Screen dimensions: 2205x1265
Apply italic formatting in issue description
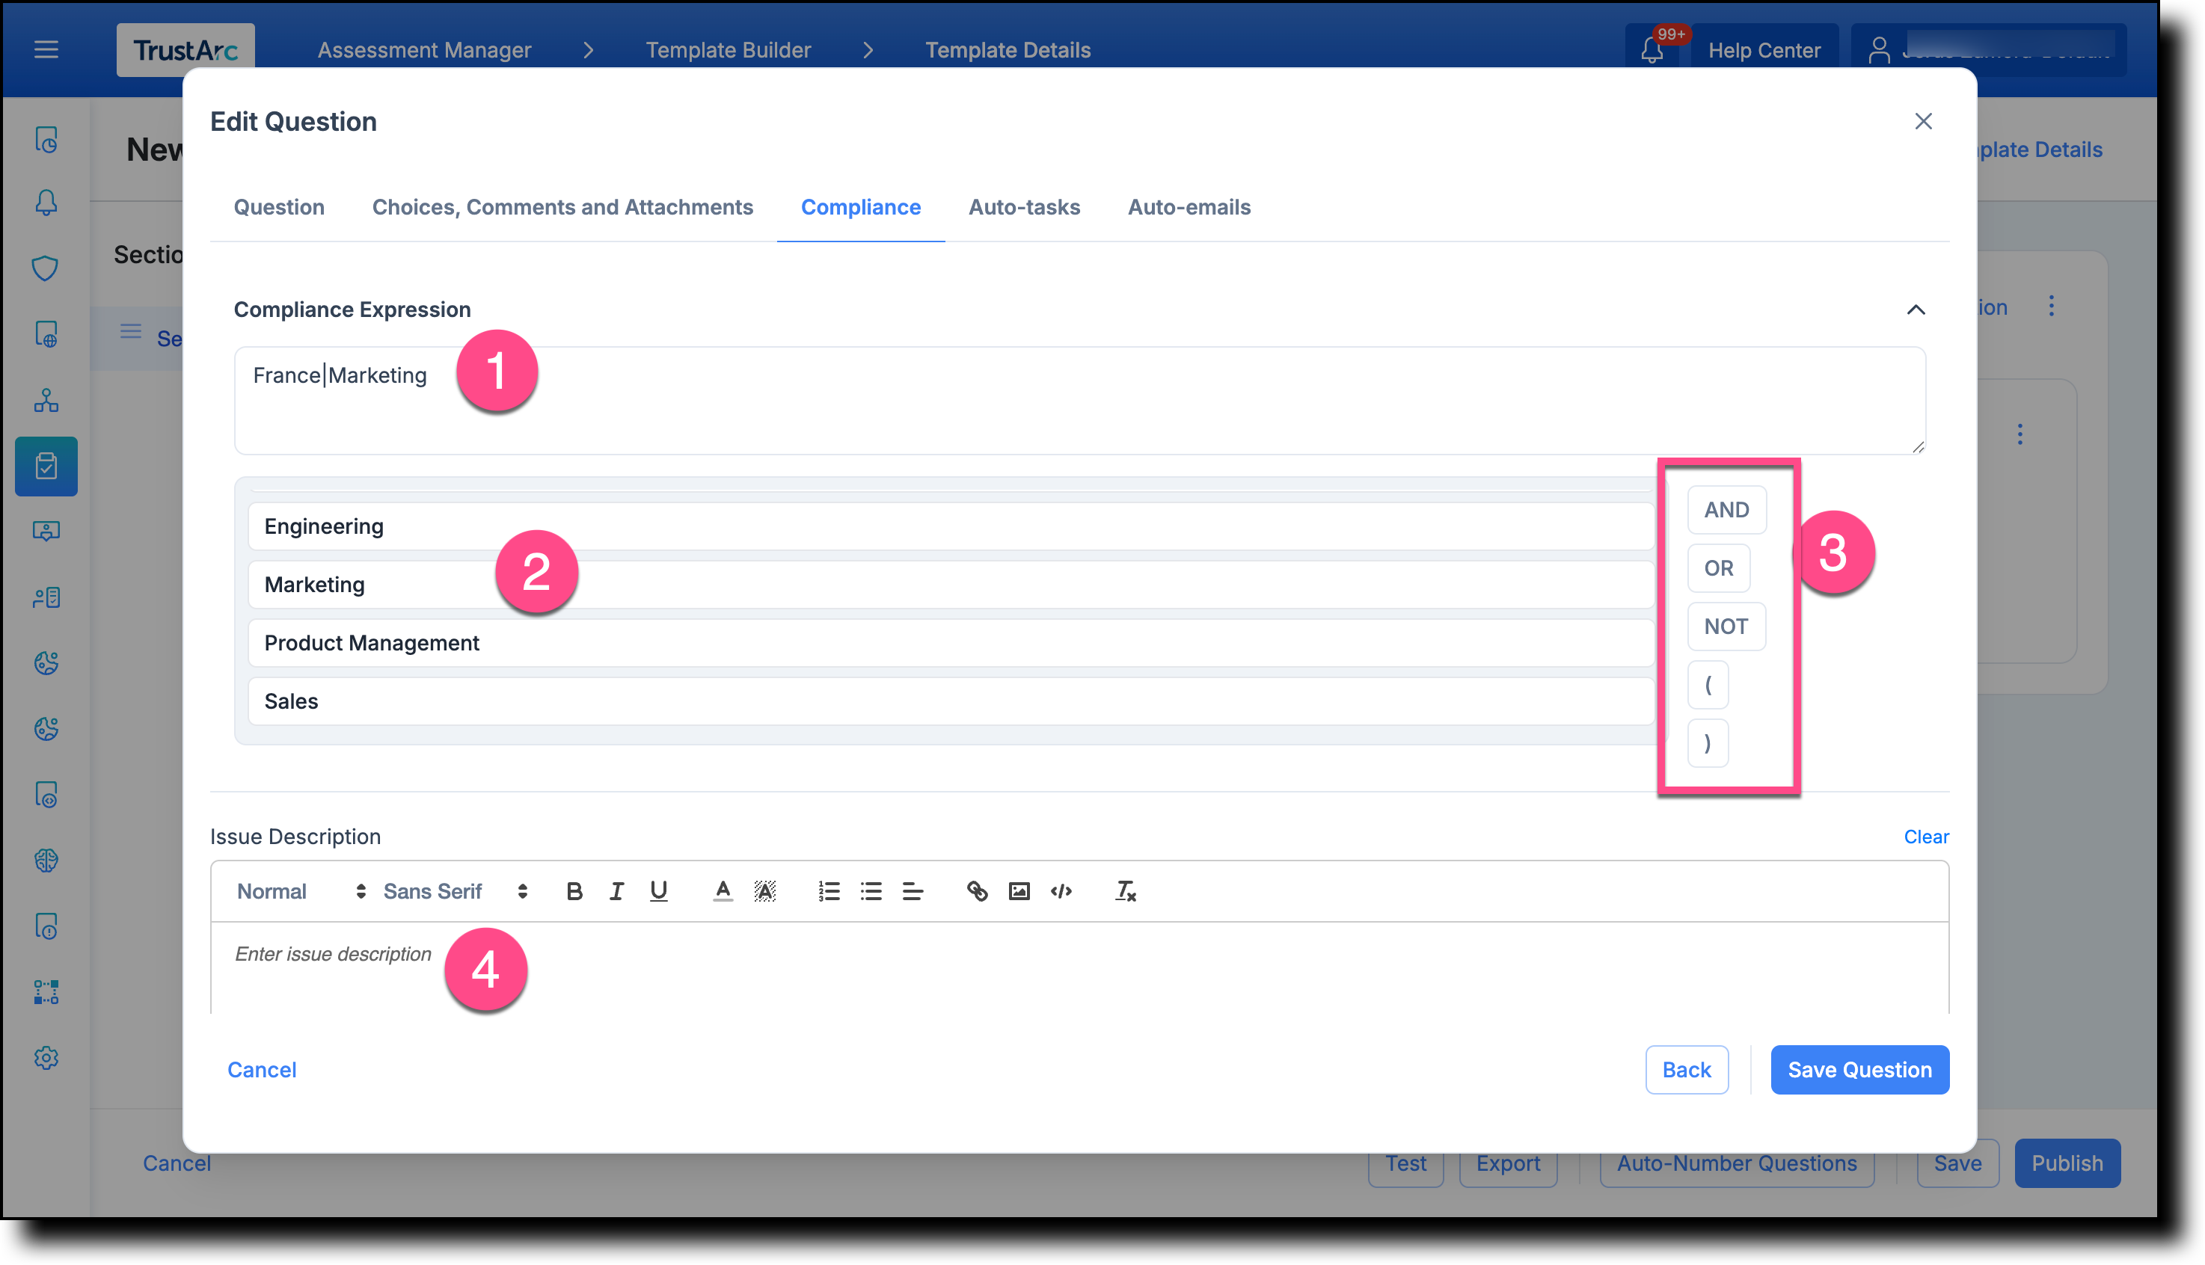(x=616, y=891)
